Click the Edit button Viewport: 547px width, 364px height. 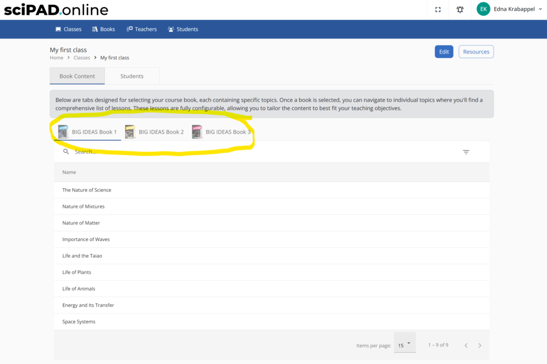click(x=444, y=52)
